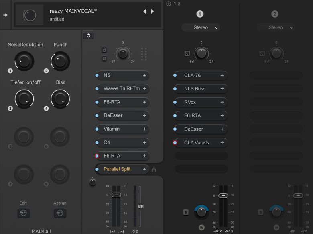Screen dimensions: 313x234
Task: Open the DeEsser slot in main rack
Action: 122,115
